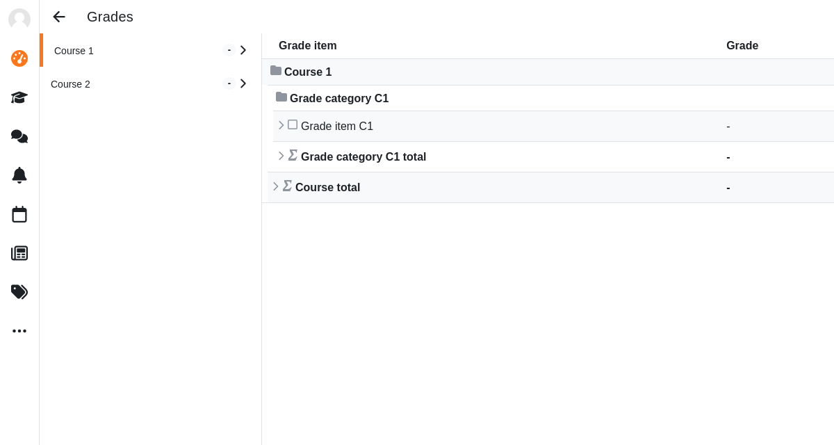Open the user profile avatar
This screenshot has width=834, height=445.
coord(19,19)
